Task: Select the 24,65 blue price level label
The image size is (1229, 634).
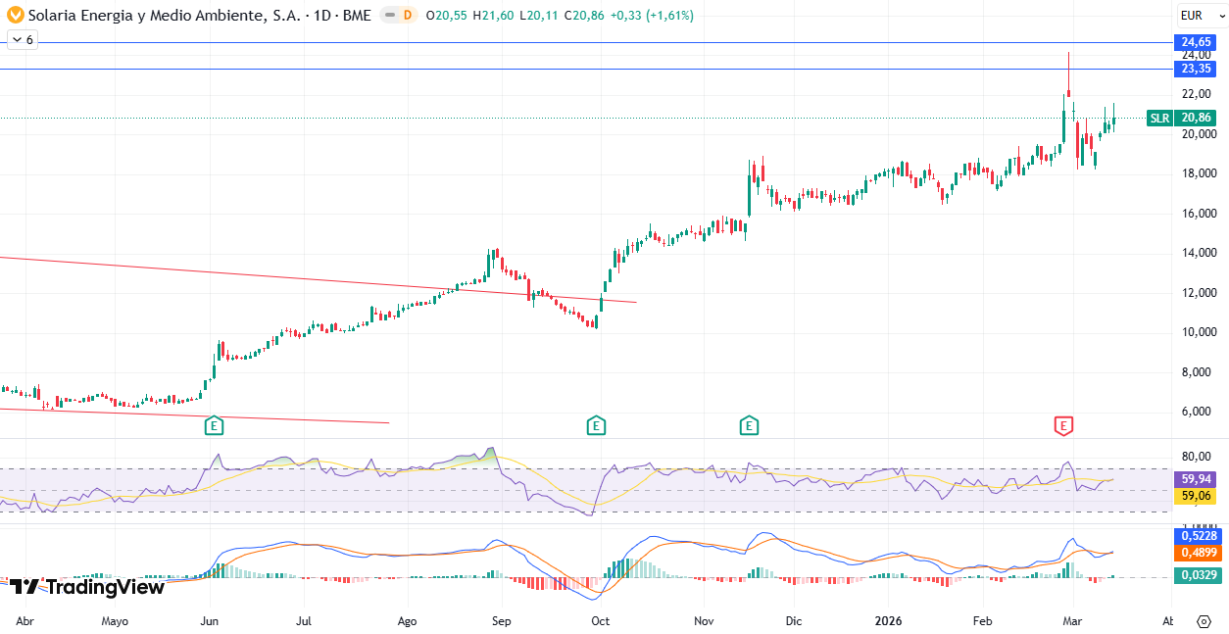Action: tap(1197, 42)
